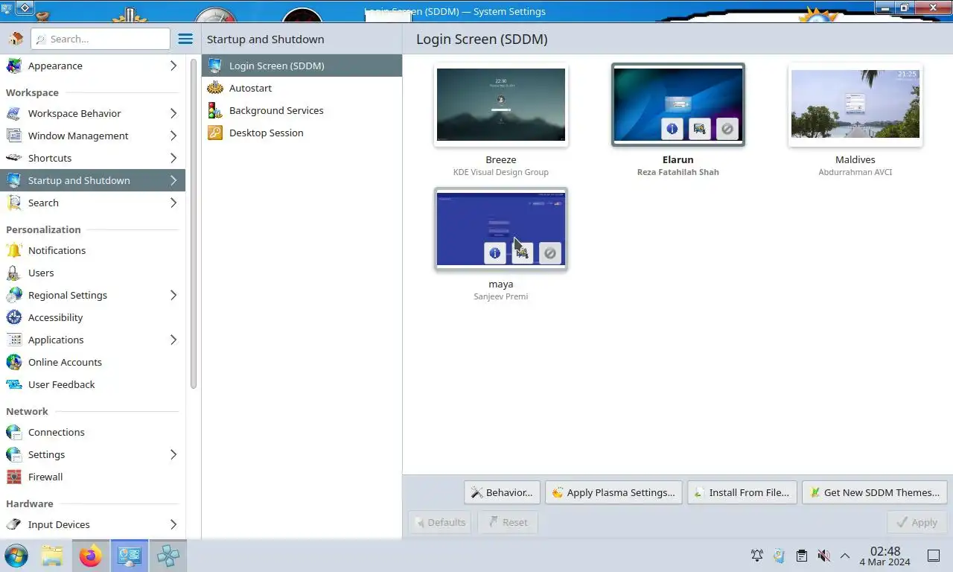Expand the Input Devices chevron

click(173, 524)
